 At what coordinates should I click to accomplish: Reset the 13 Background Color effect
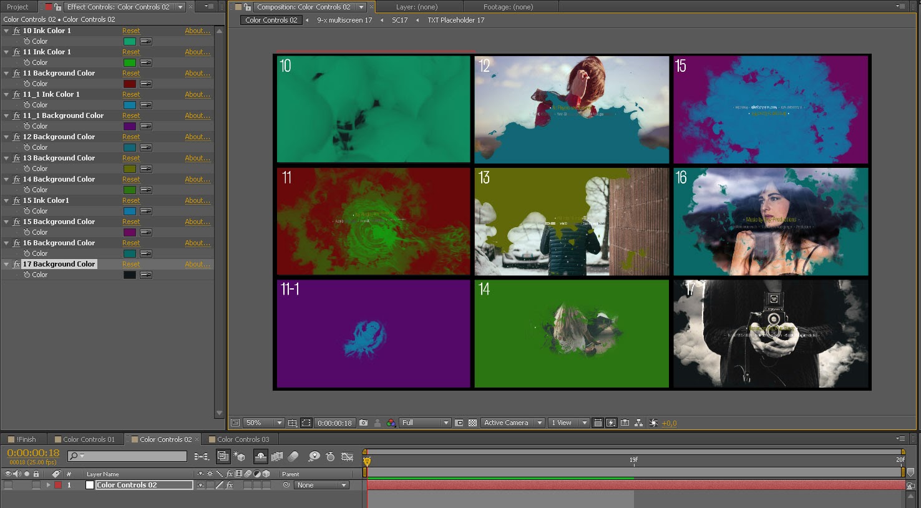pyautogui.click(x=131, y=159)
